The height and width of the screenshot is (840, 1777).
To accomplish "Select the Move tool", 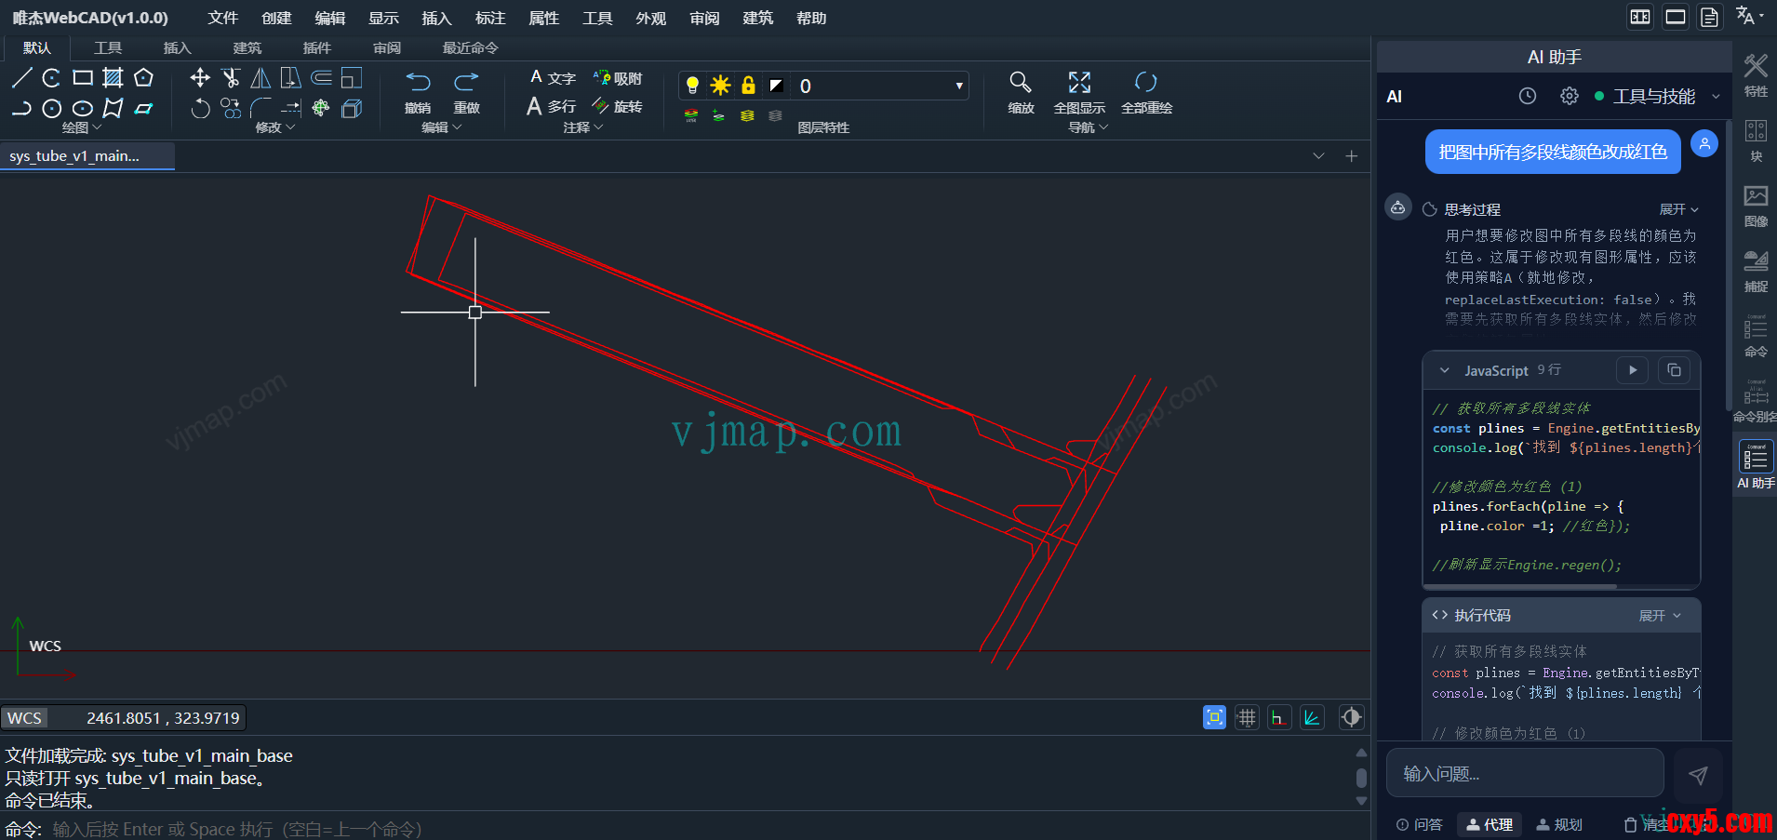I will (x=200, y=78).
